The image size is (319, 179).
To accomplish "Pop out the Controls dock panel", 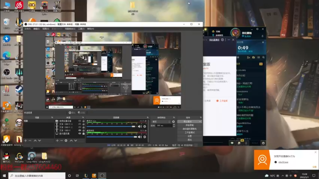I will [x=201, y=117].
